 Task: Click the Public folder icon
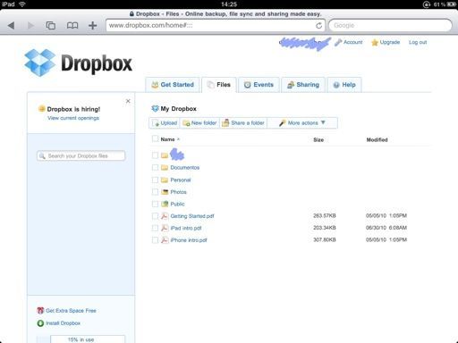click(165, 204)
